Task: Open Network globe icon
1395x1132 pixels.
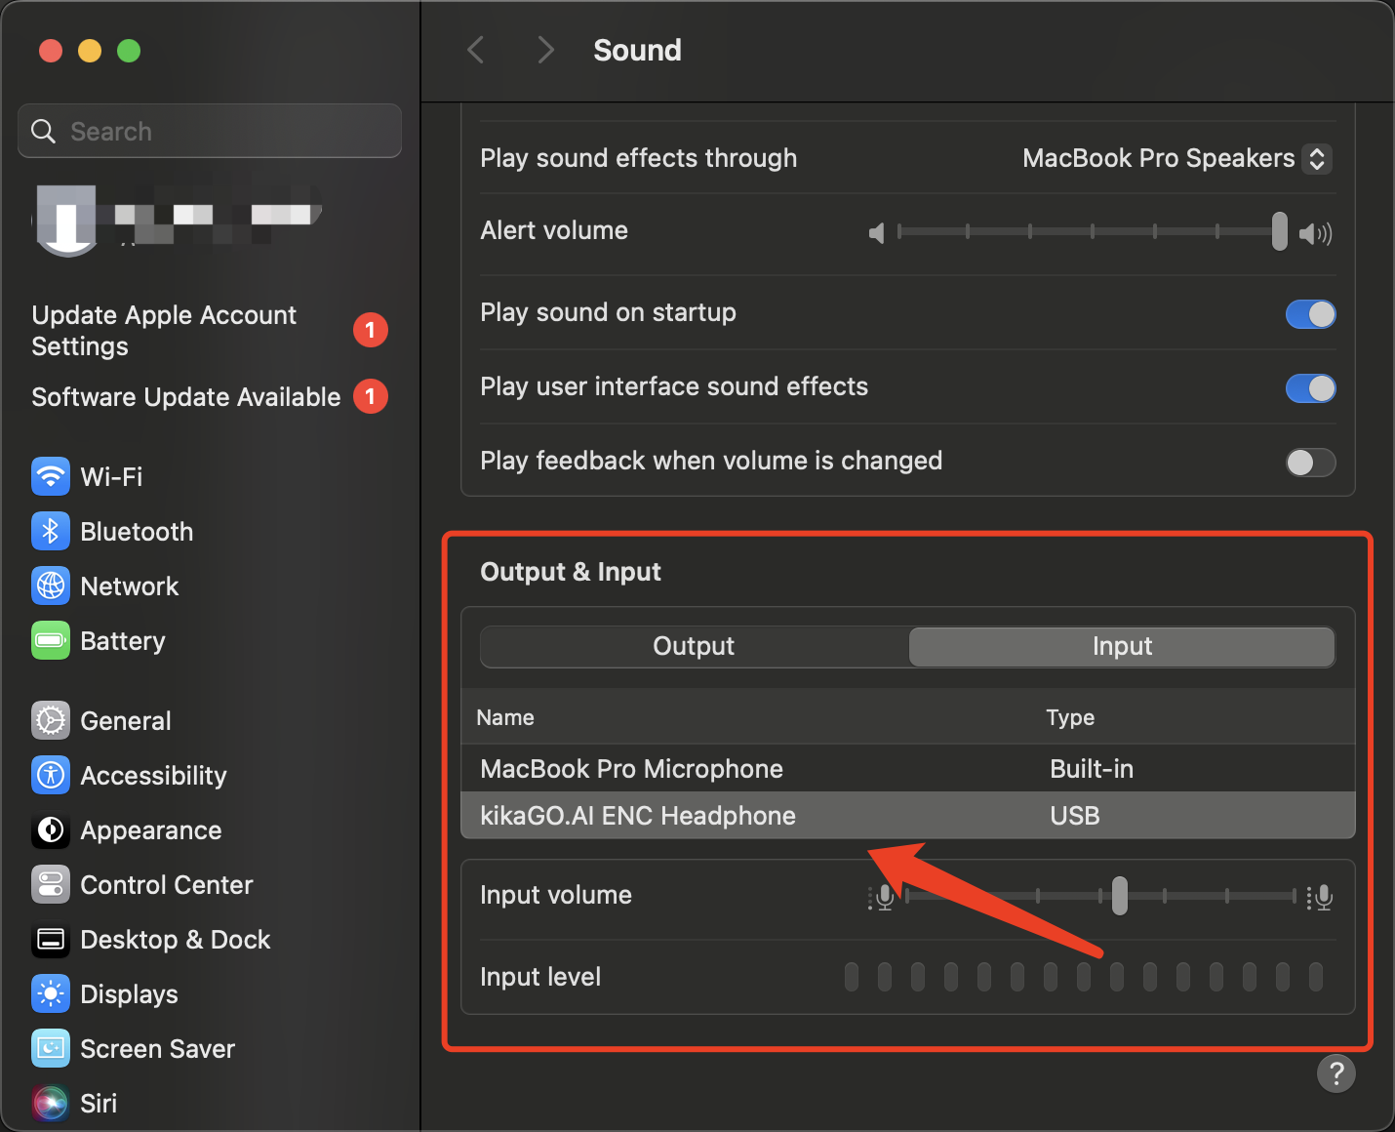Action: 51,586
